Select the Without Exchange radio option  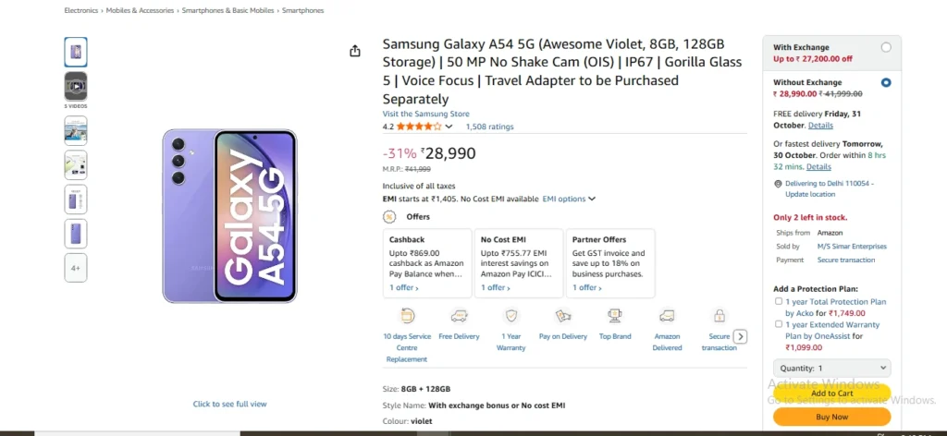click(x=886, y=83)
